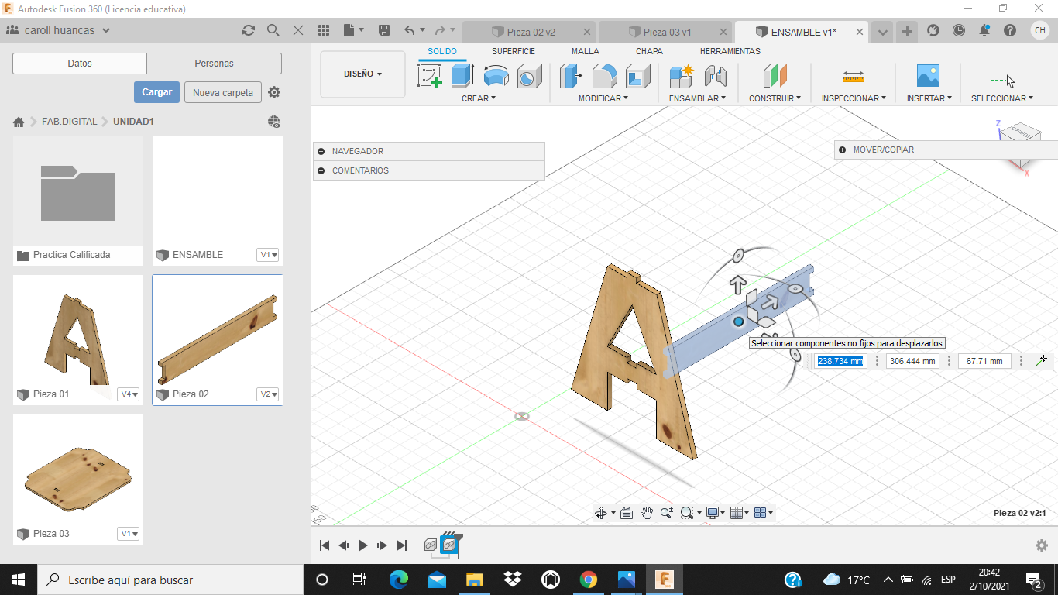Open the DISEÑO workspace dropdown
Viewport: 1058px width, 595px height.
click(362, 74)
